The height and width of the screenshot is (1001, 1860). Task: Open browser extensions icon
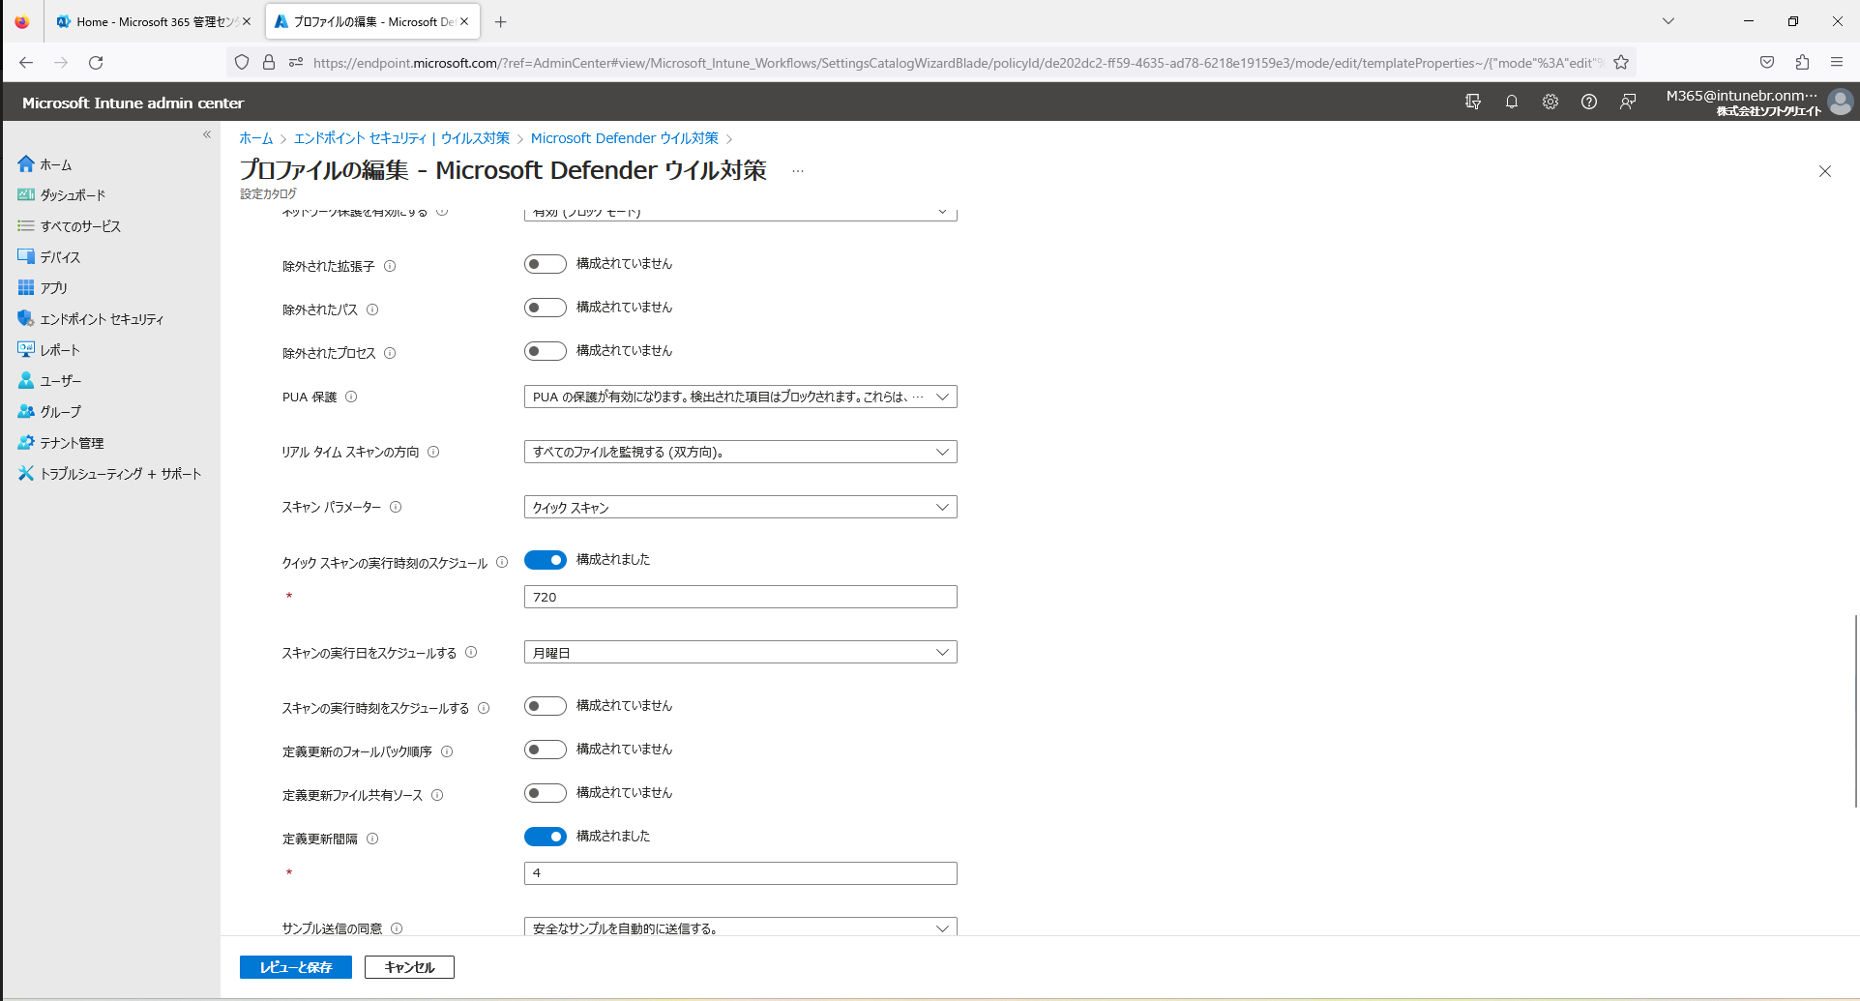click(x=1802, y=63)
